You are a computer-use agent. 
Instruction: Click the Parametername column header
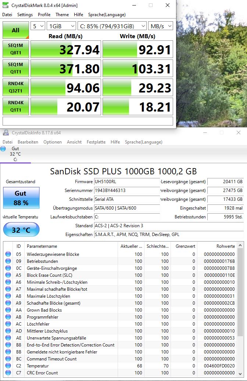click(x=72, y=246)
